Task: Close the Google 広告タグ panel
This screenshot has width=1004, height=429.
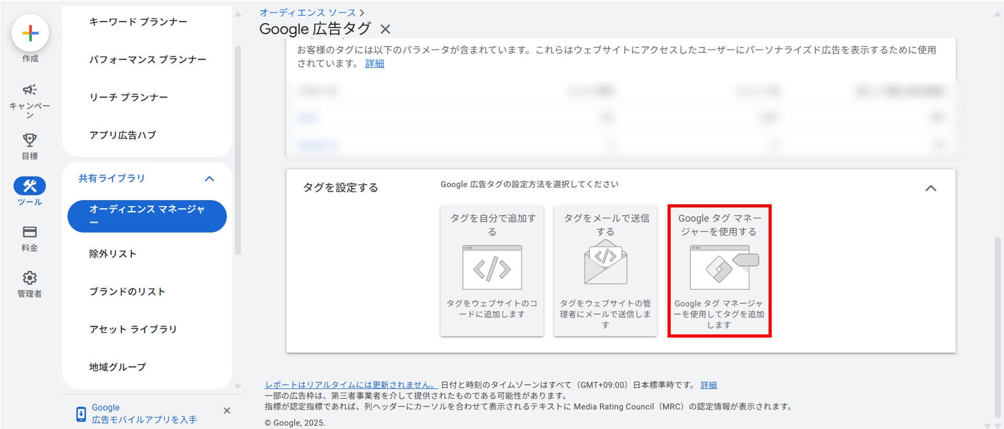Action: (x=386, y=29)
